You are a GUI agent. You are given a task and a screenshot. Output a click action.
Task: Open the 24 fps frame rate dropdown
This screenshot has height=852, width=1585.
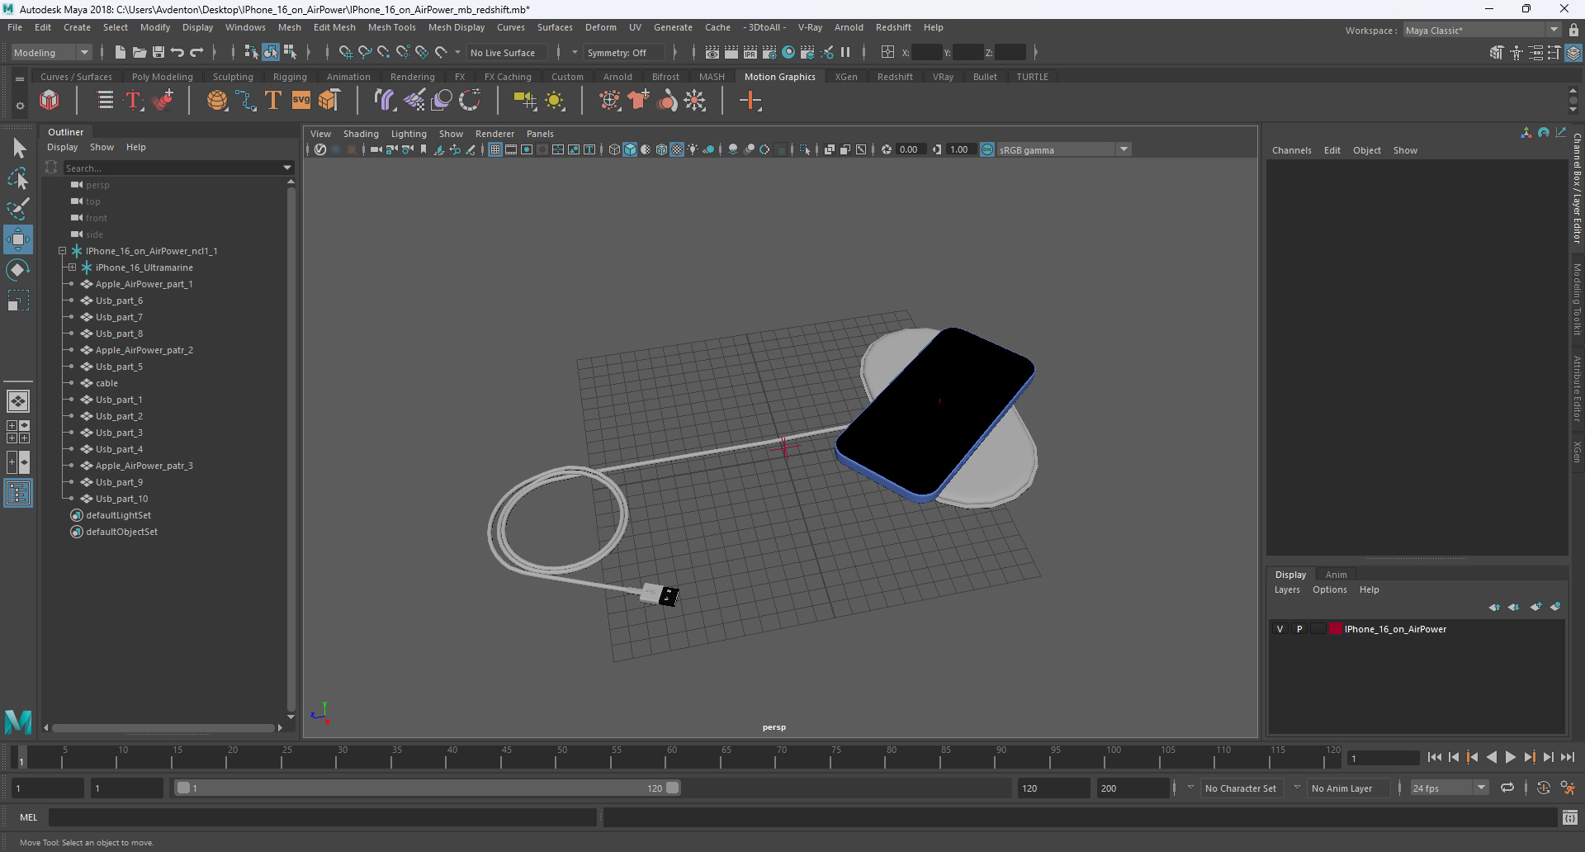tap(1450, 788)
